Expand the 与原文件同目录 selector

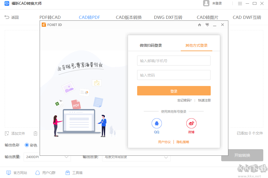[166, 157]
